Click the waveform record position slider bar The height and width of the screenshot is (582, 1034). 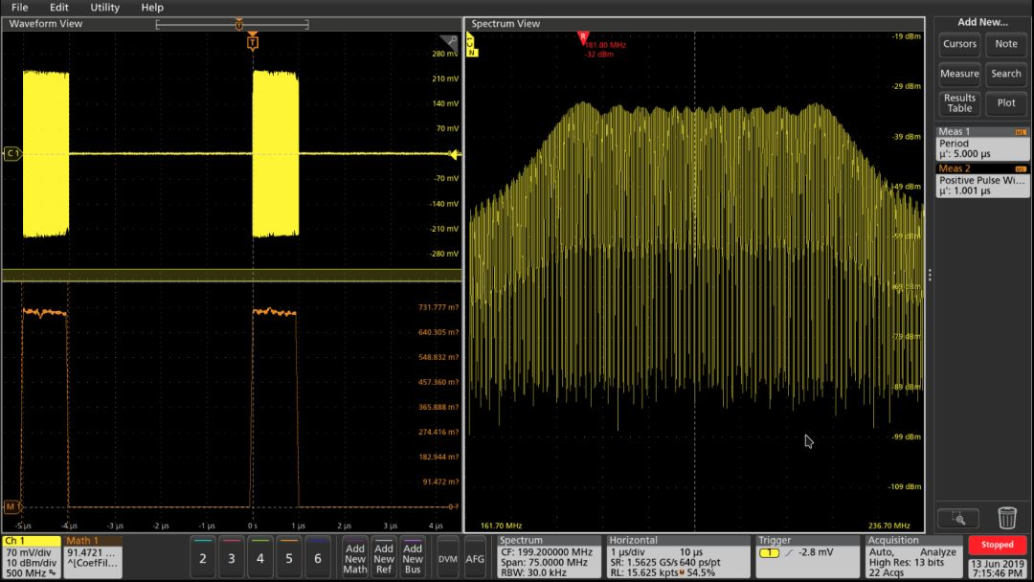pyautogui.click(x=232, y=25)
